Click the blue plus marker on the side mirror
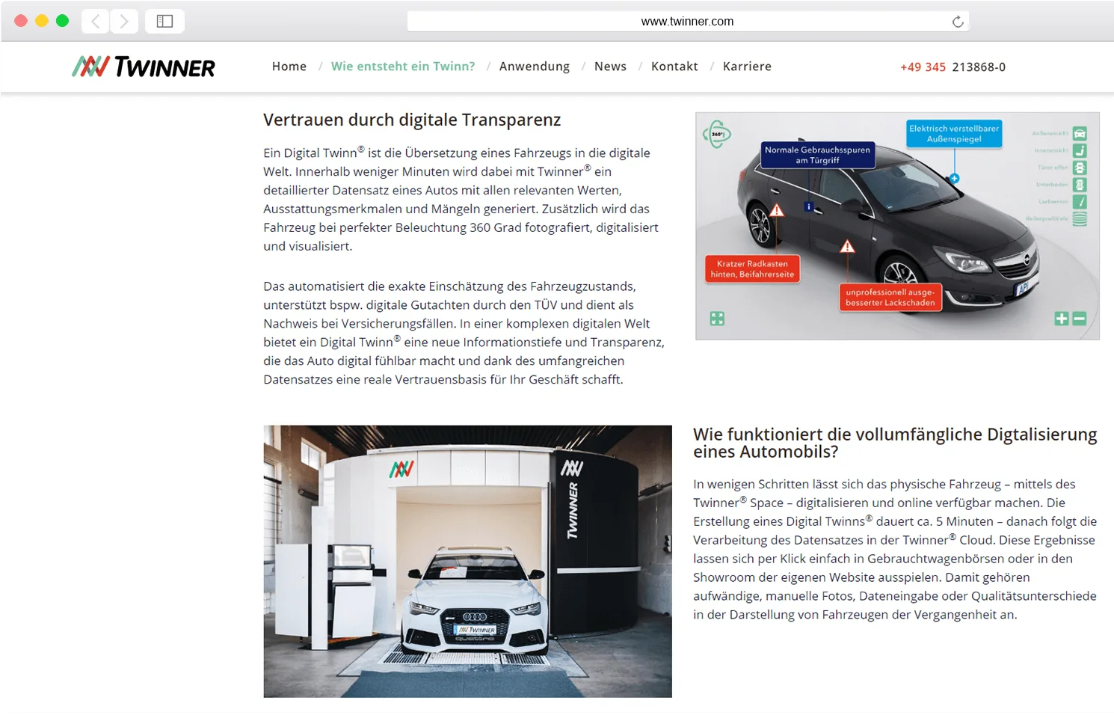 pos(954,179)
